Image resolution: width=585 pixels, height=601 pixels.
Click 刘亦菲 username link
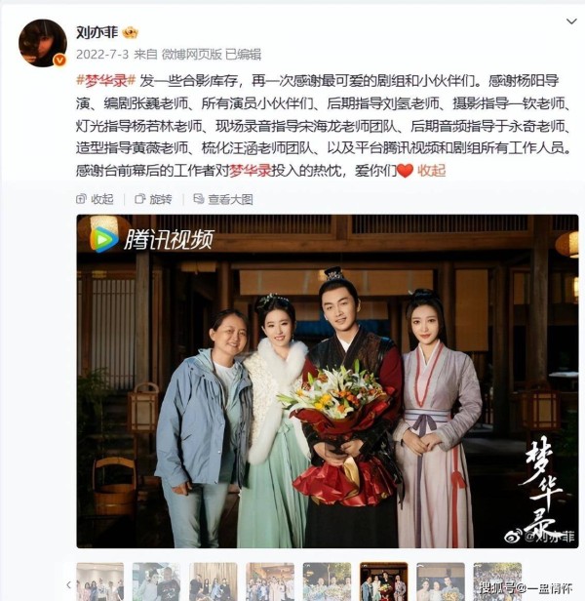pos(97,33)
